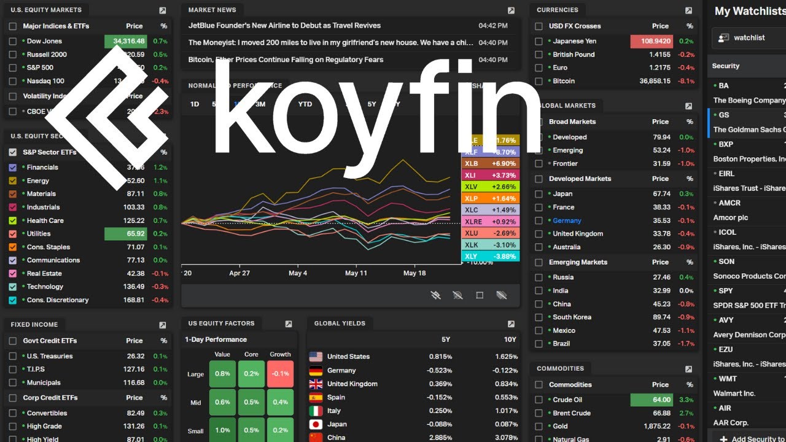Click the XLB brown legend tag
The image size is (786, 442).
tap(491, 164)
